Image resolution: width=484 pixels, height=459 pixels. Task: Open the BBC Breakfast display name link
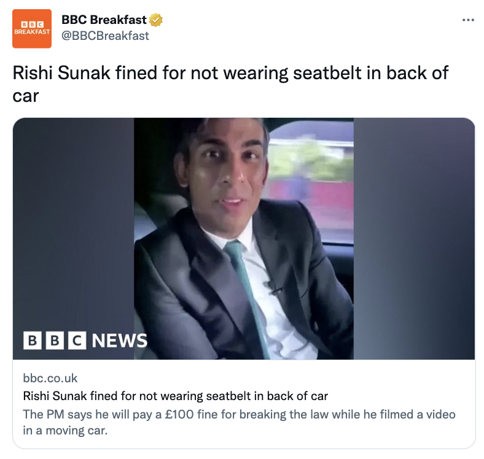[104, 20]
